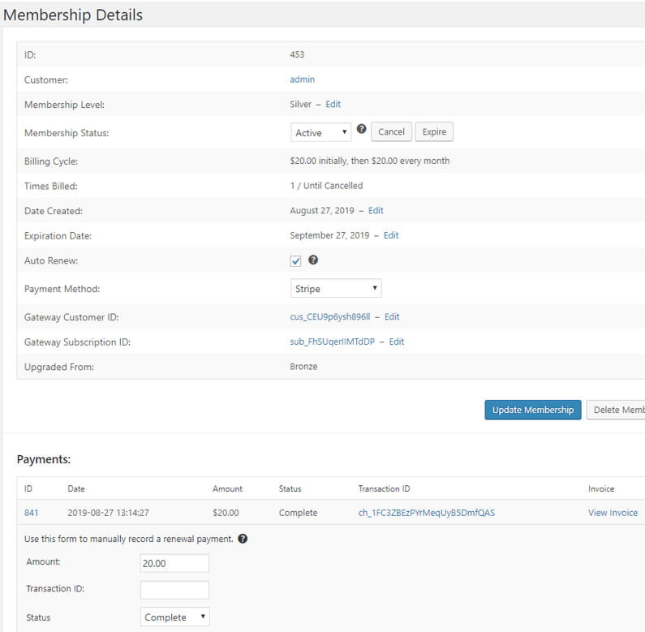Image resolution: width=645 pixels, height=632 pixels.
Task: Expand the Payment Method dropdown
Action: tap(336, 288)
